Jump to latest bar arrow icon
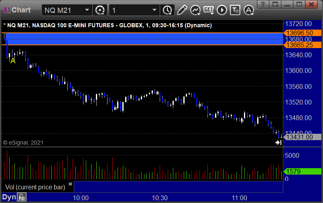323x203 pixels. pyautogui.click(x=278, y=143)
